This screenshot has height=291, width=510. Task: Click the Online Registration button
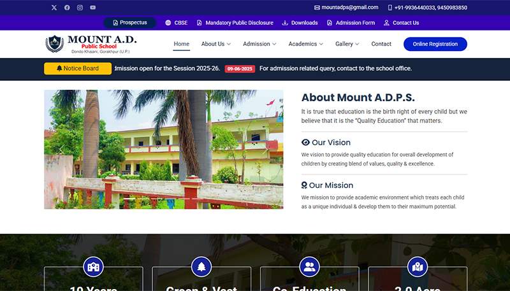[435, 44]
